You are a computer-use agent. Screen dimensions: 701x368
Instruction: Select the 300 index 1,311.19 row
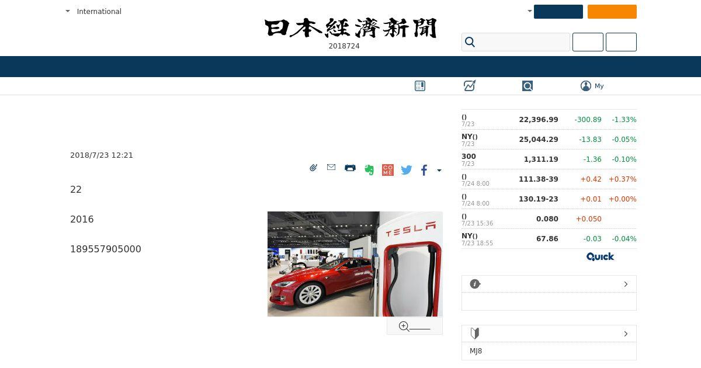[549, 159]
